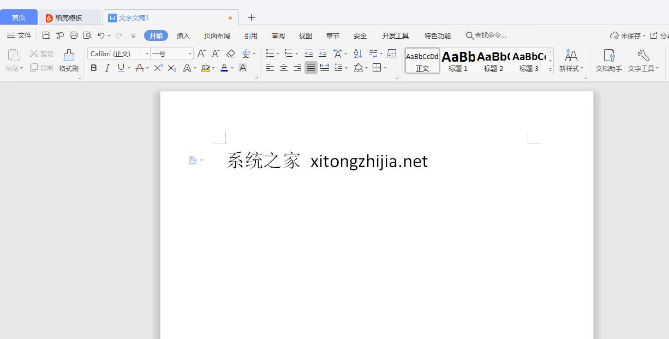Open the Format Painter tool
Image resolution: width=669 pixels, height=339 pixels.
[68, 59]
